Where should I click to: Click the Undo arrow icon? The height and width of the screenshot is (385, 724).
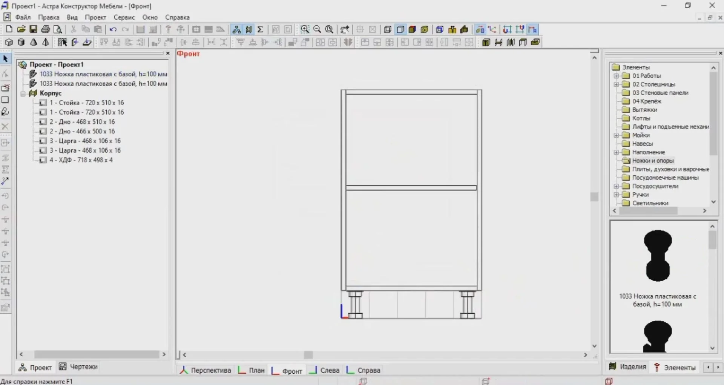[113, 29]
